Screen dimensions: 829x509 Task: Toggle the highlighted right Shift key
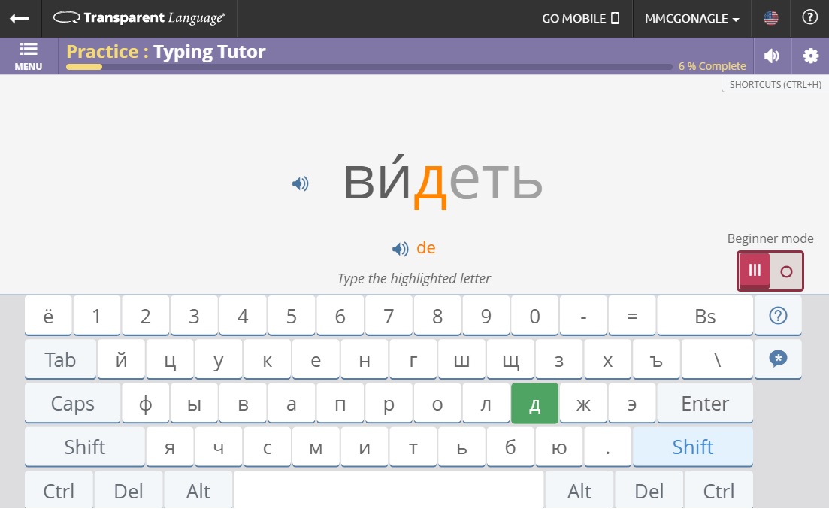(x=692, y=447)
